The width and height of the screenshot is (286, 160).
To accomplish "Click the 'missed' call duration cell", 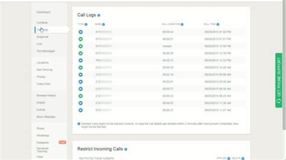I will (x=167, y=46).
